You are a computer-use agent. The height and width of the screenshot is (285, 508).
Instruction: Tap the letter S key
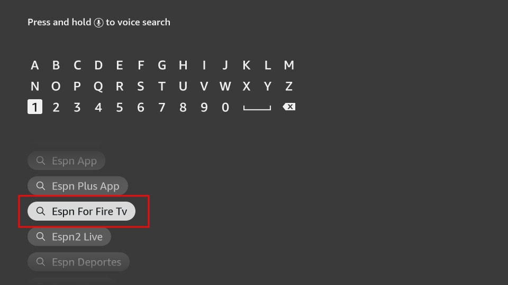pos(141,86)
